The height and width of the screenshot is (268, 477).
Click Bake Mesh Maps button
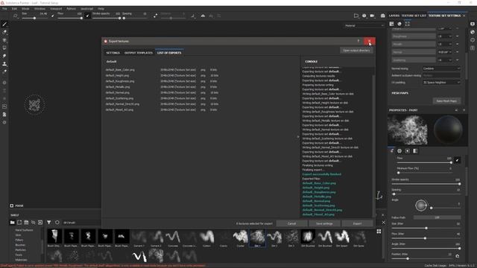coord(446,101)
